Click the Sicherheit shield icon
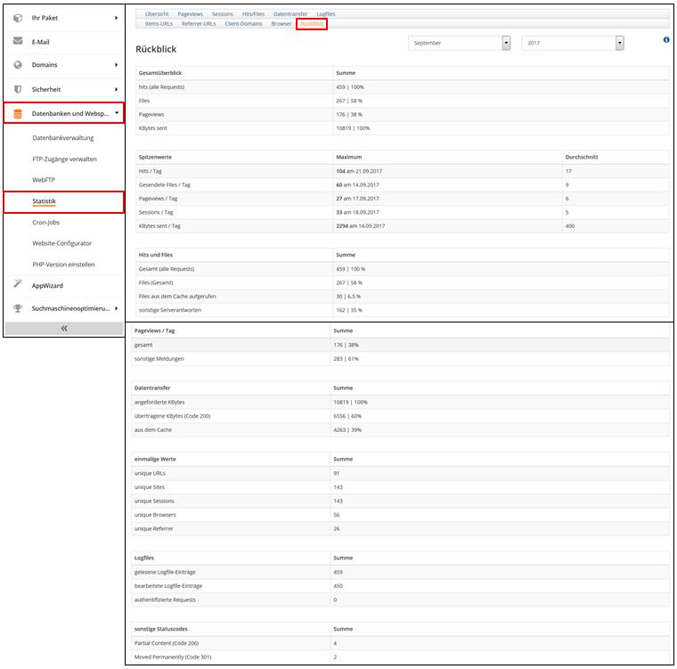Screen dimensions: 677x669 [x=18, y=89]
